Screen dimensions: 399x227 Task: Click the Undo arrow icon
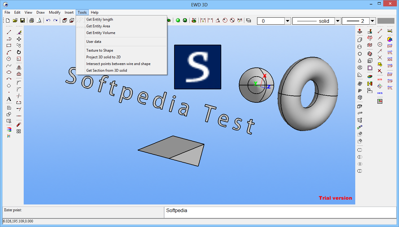[48, 21]
